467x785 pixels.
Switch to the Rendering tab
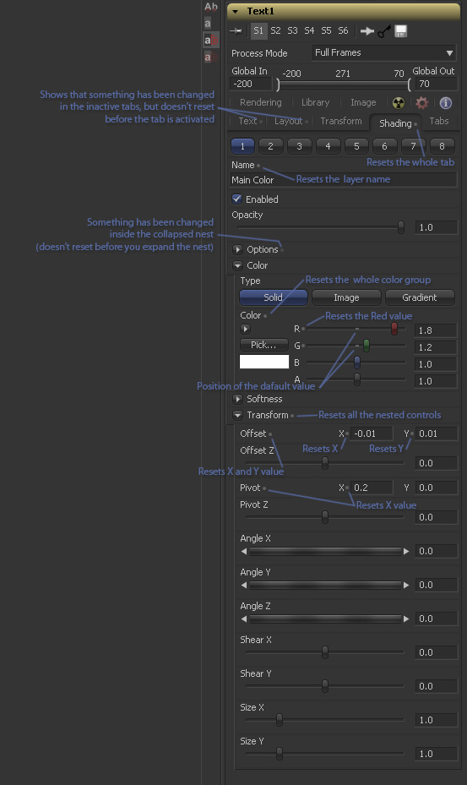(261, 102)
